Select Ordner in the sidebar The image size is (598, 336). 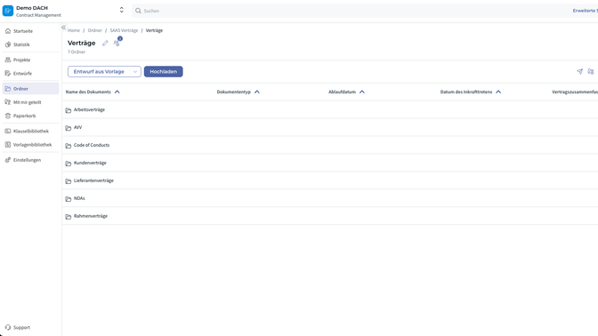tap(30, 88)
